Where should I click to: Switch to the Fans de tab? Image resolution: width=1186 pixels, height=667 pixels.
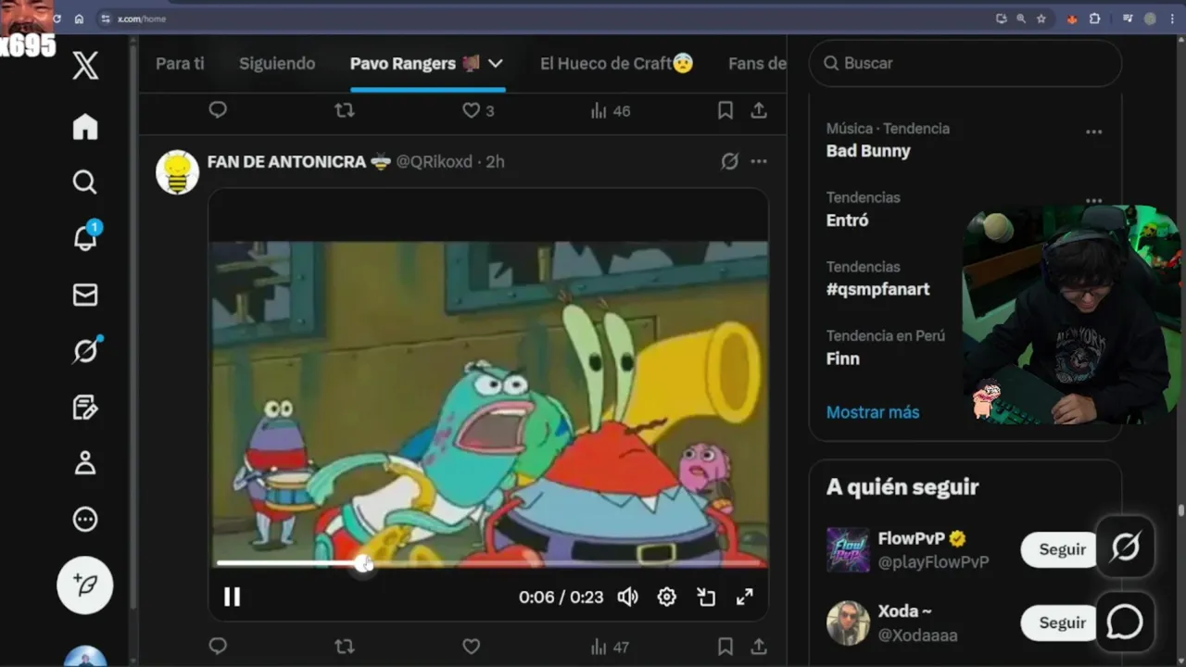pyautogui.click(x=757, y=63)
